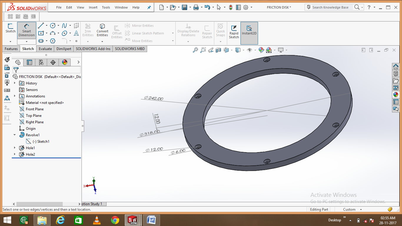402x226 pixels.
Task: Open the Edit Appearance icon
Action: (261, 50)
